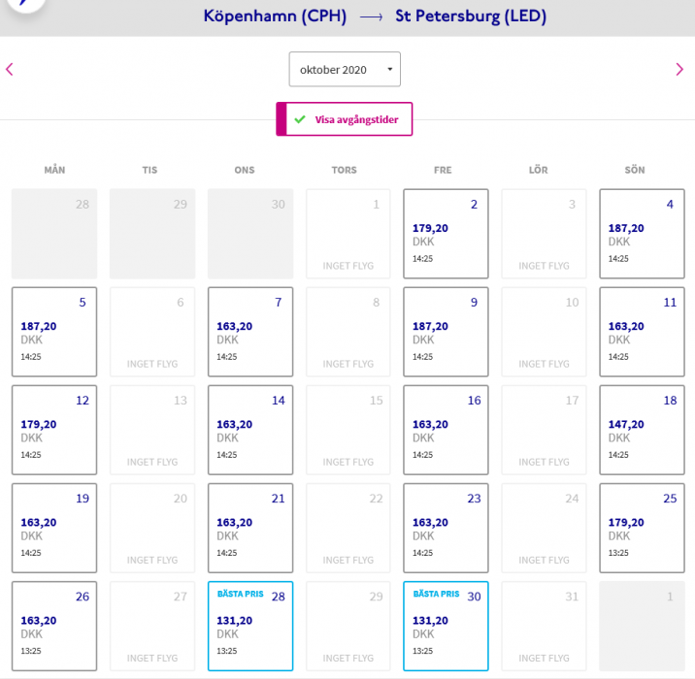695x679 pixels.
Task: Click October 21 flight cell
Action: pos(249,527)
